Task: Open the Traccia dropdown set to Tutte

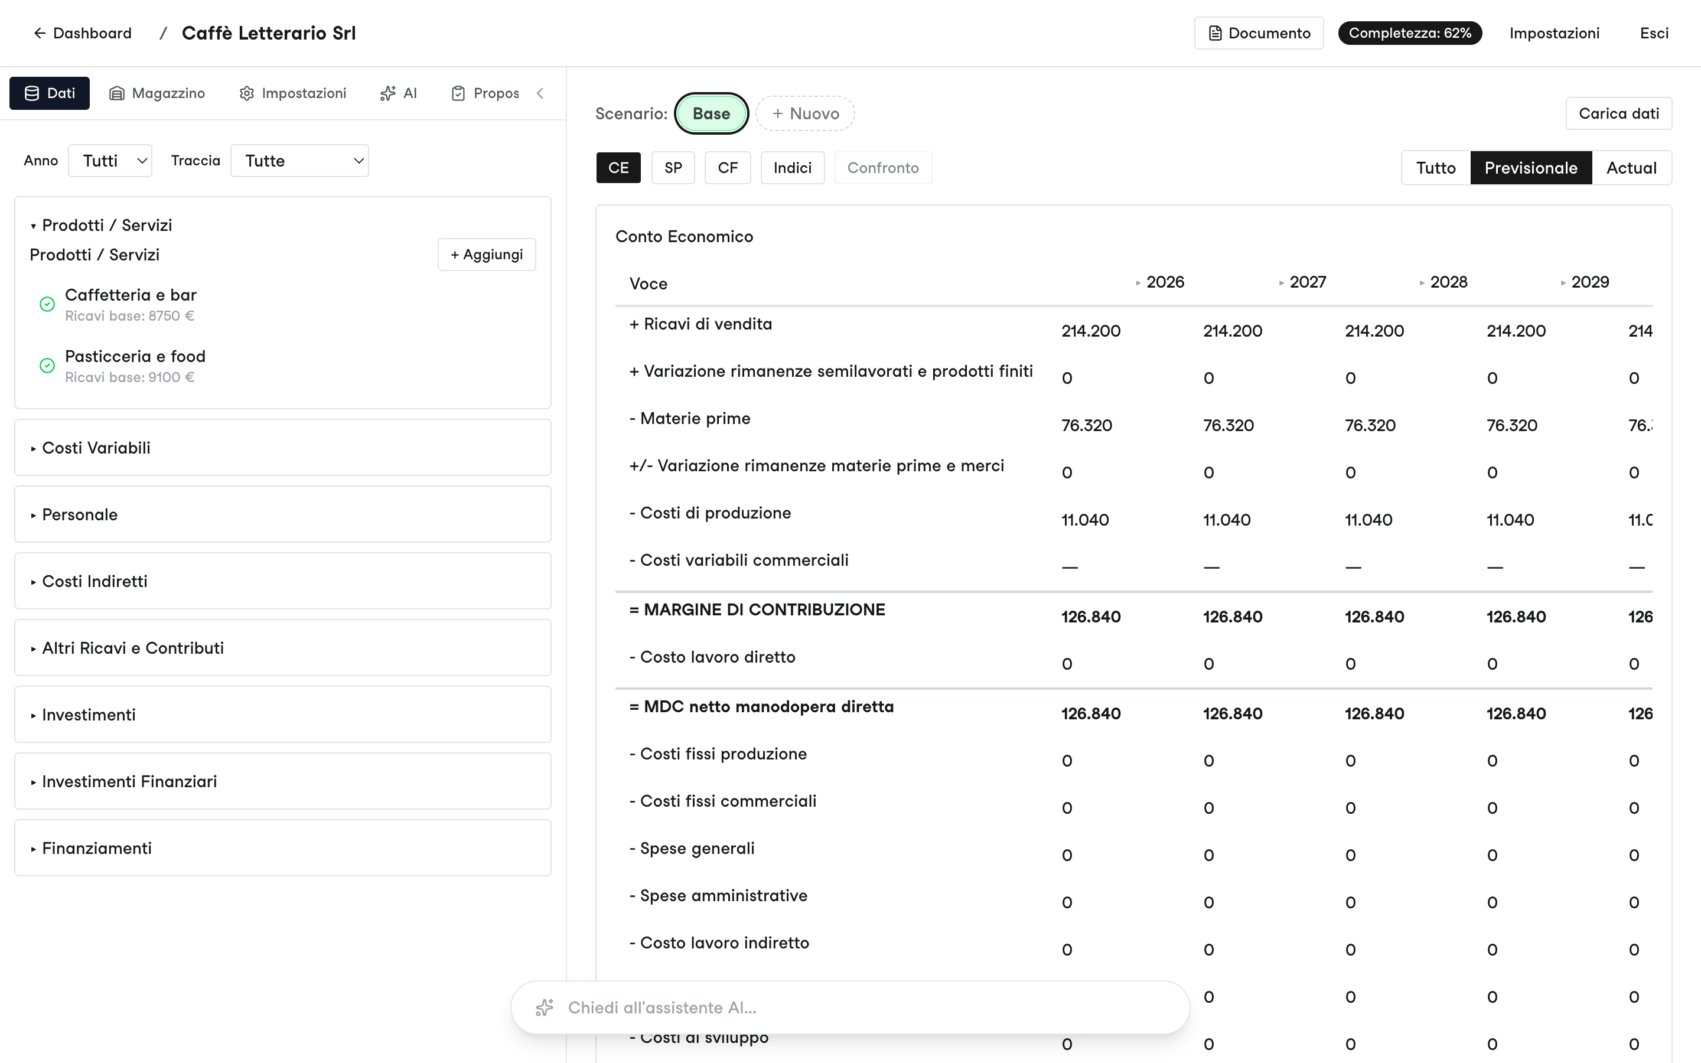Action: pos(299,161)
